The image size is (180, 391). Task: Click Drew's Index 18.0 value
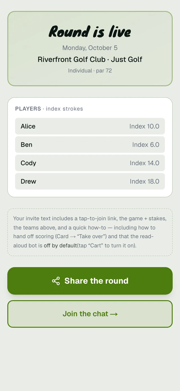tap(145, 181)
